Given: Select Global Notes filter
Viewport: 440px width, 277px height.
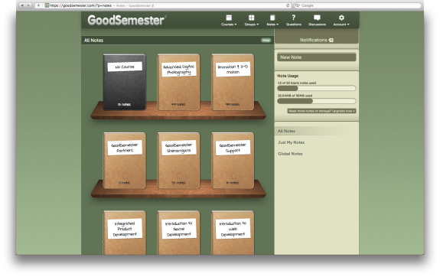Looking at the screenshot, I should [290, 154].
